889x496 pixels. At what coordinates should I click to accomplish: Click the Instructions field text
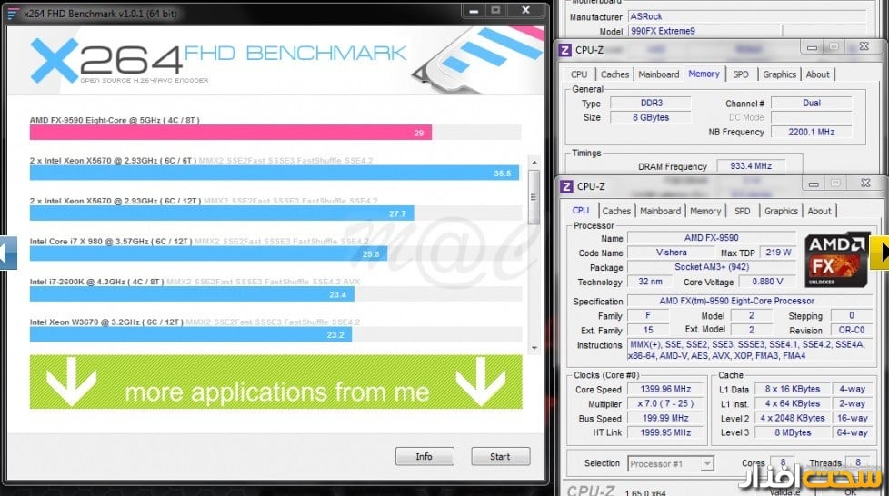(x=750, y=351)
